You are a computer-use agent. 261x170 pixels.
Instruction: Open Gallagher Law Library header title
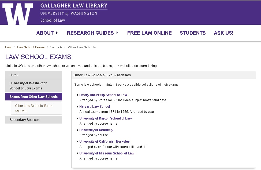click(74, 6)
